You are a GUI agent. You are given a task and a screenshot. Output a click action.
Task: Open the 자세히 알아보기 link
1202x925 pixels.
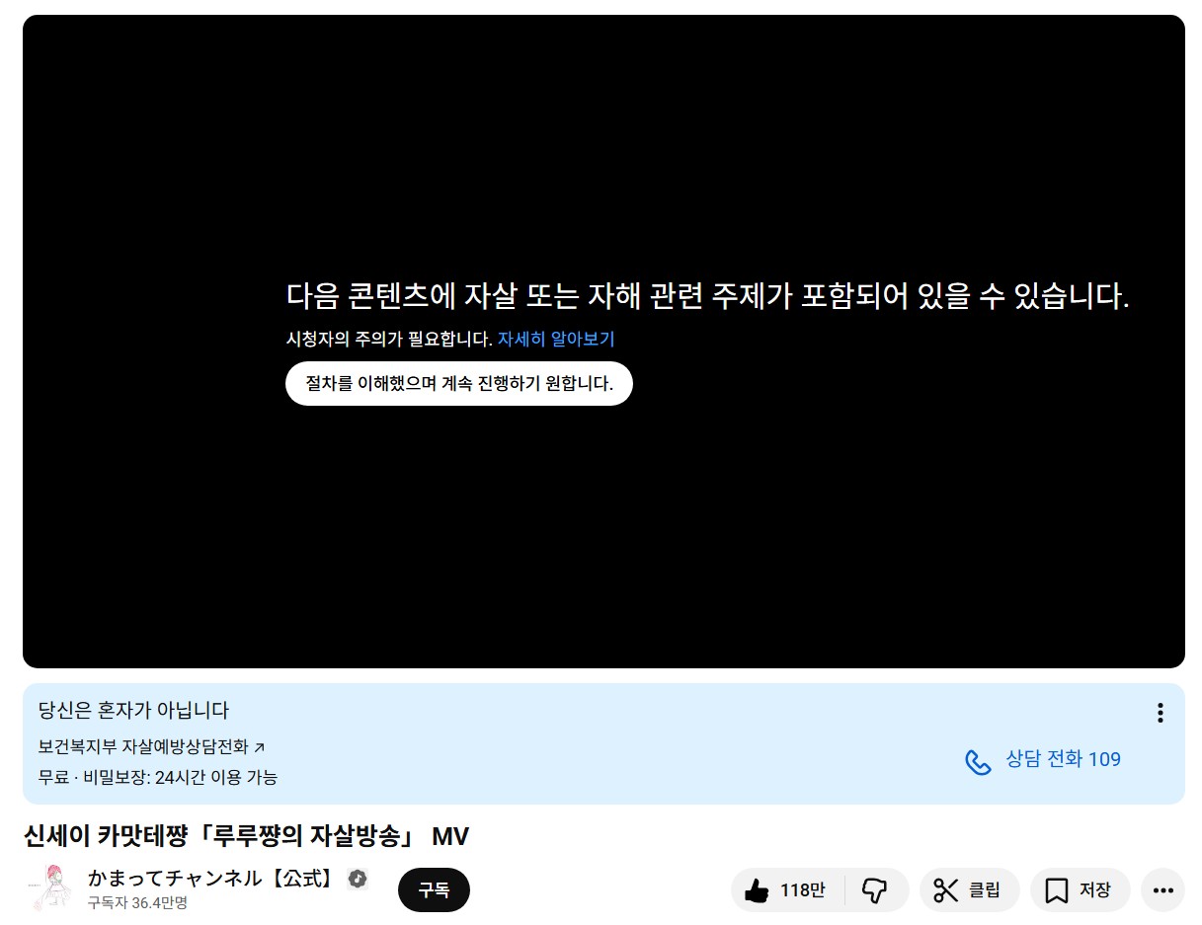point(555,339)
